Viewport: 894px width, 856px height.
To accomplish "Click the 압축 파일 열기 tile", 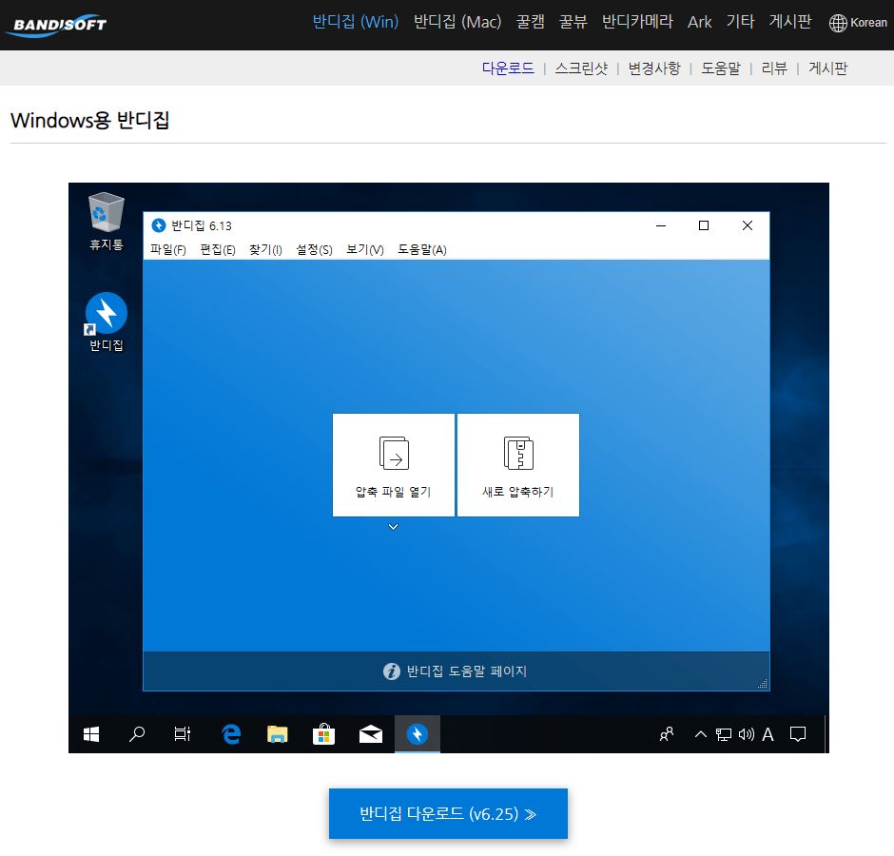I will (x=394, y=465).
